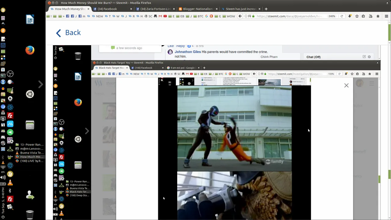Click the Firefox home button
This screenshot has height=220, width=391.
pos(378,16)
